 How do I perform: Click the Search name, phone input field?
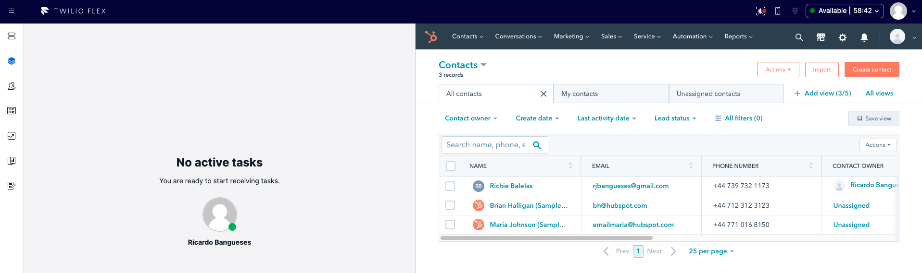pos(486,145)
